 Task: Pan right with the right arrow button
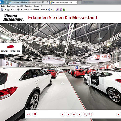(x=68, y=114)
